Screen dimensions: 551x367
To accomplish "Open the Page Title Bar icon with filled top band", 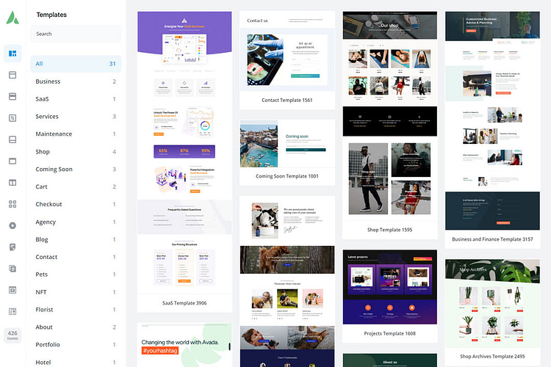I will pos(12,96).
